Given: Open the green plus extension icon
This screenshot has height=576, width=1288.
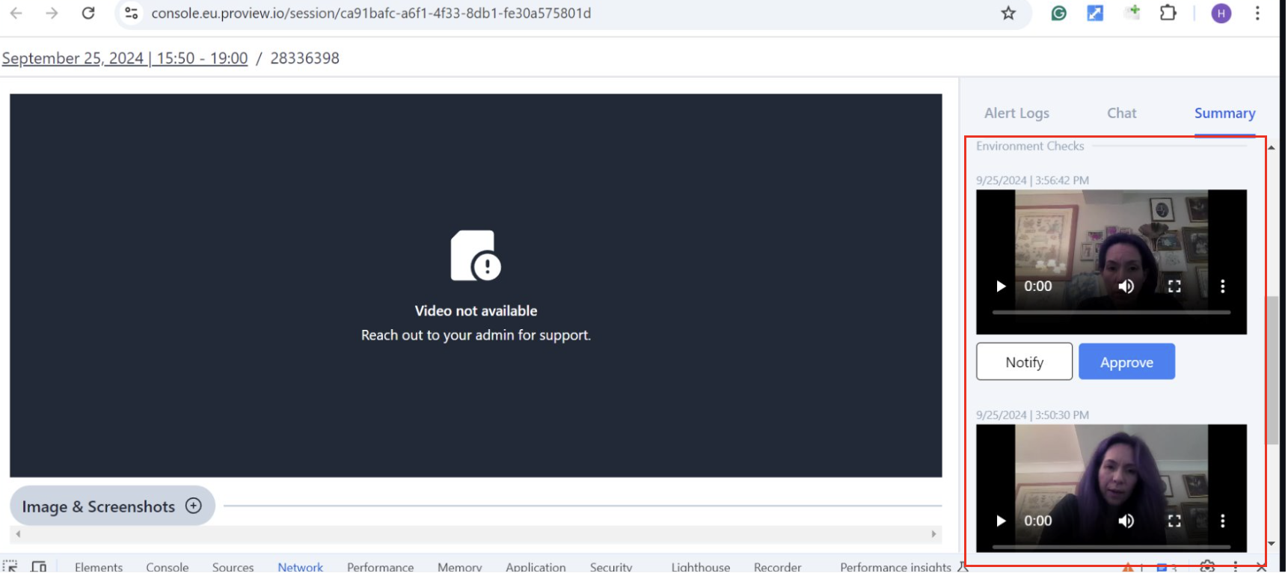Looking at the screenshot, I should click(x=1132, y=13).
